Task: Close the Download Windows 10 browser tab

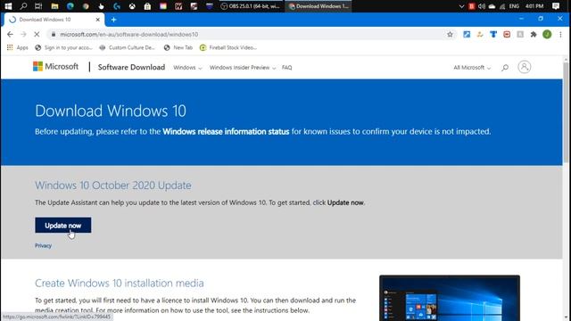Action: pyautogui.click(x=97, y=20)
